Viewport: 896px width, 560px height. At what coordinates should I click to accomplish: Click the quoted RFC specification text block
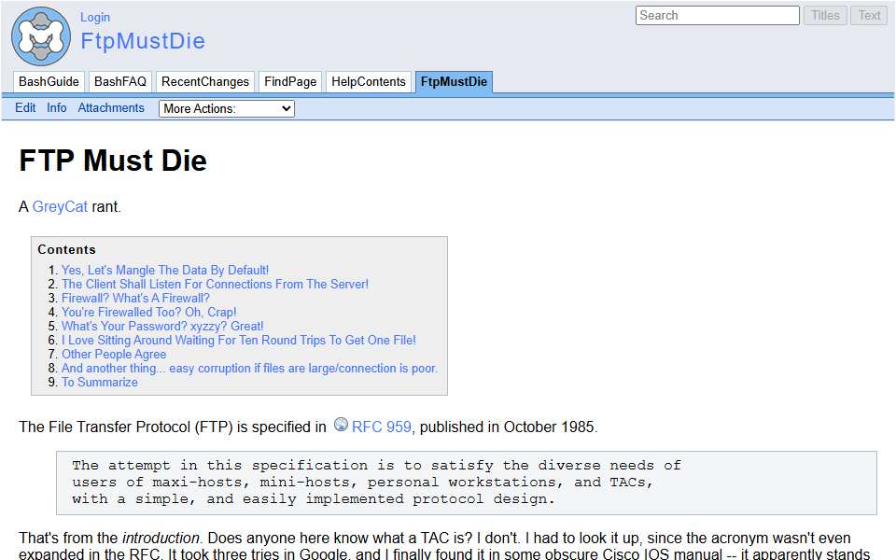click(x=467, y=483)
